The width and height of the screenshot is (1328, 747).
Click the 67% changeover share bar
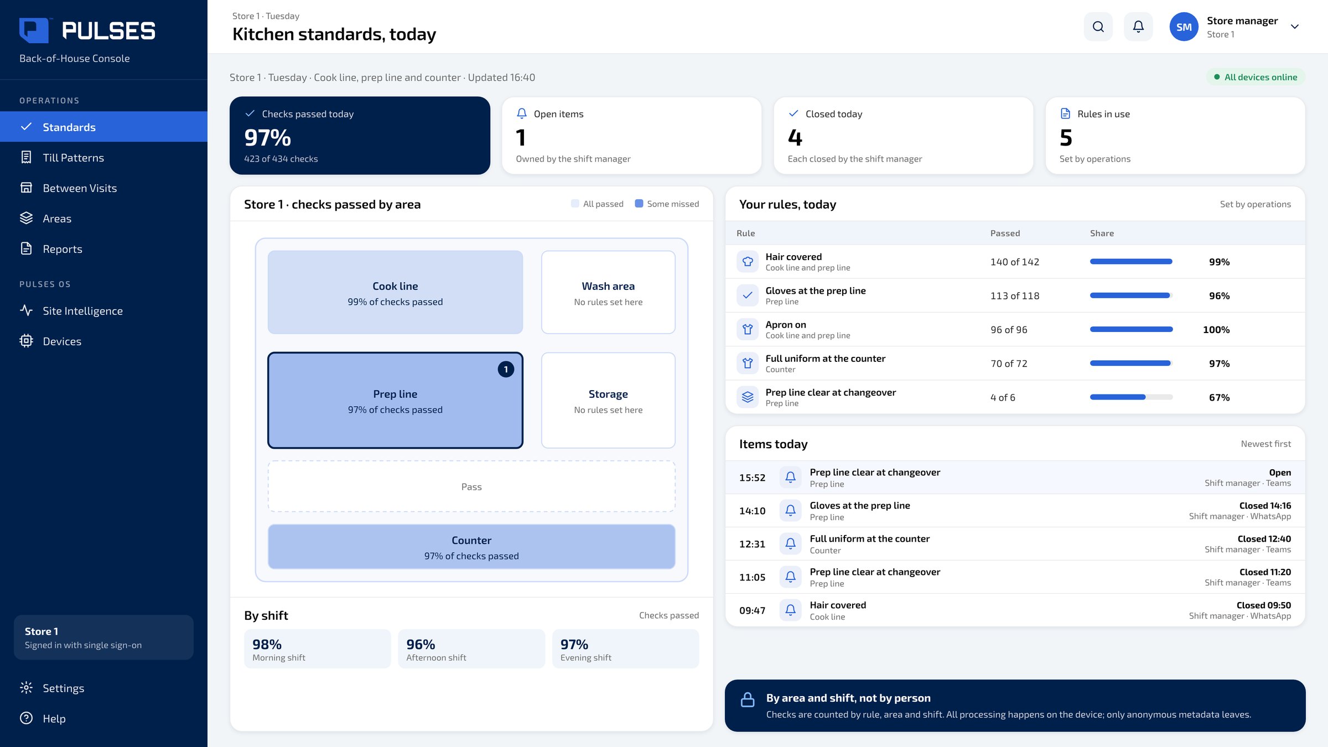1131,397
